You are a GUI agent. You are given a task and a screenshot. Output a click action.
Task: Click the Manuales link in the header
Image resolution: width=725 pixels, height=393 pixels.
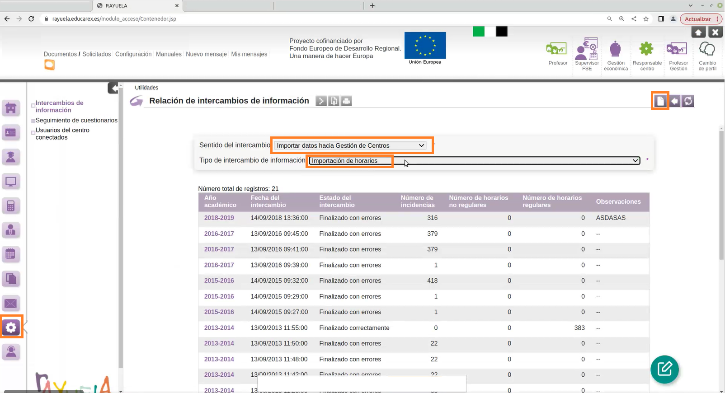(169, 54)
